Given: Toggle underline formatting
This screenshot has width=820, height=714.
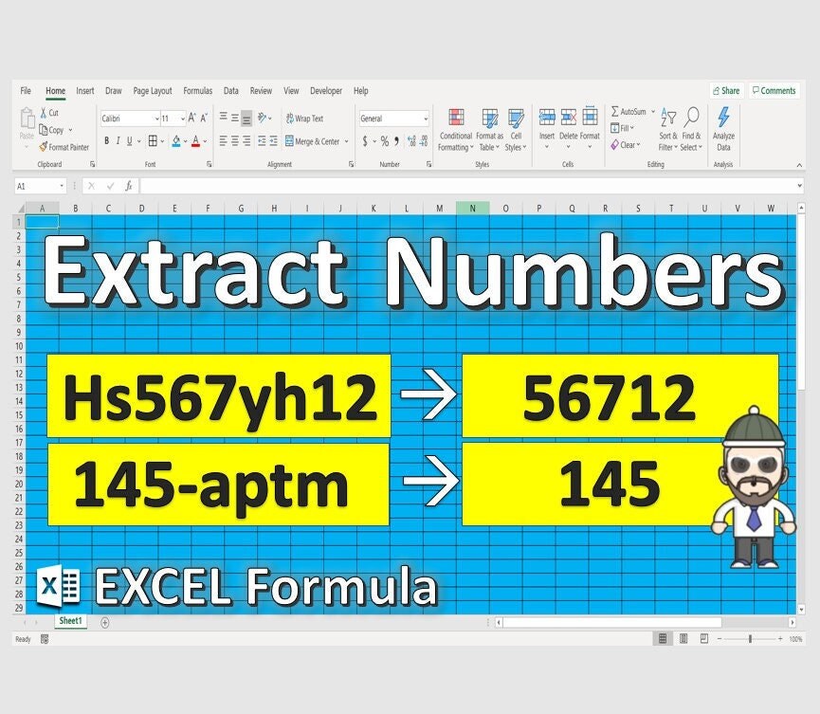Looking at the screenshot, I should coord(129,139).
